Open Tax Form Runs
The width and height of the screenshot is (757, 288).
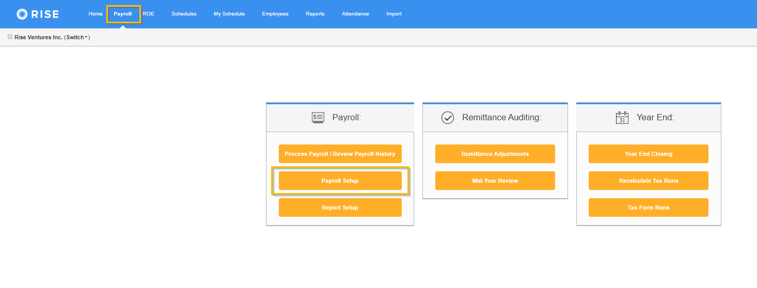pos(649,207)
